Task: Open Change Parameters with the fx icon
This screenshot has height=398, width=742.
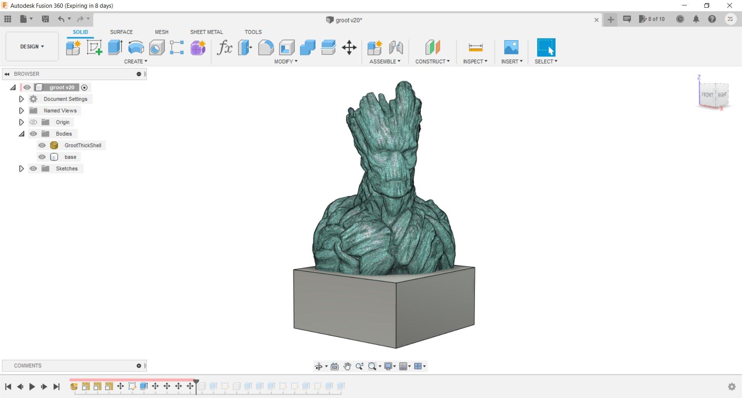Action: tap(225, 47)
